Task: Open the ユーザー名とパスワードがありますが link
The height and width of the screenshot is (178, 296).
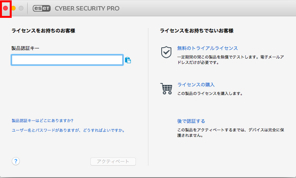Action: point(68,130)
